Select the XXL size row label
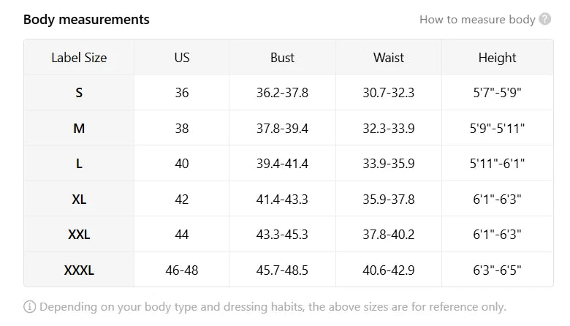 tap(79, 235)
